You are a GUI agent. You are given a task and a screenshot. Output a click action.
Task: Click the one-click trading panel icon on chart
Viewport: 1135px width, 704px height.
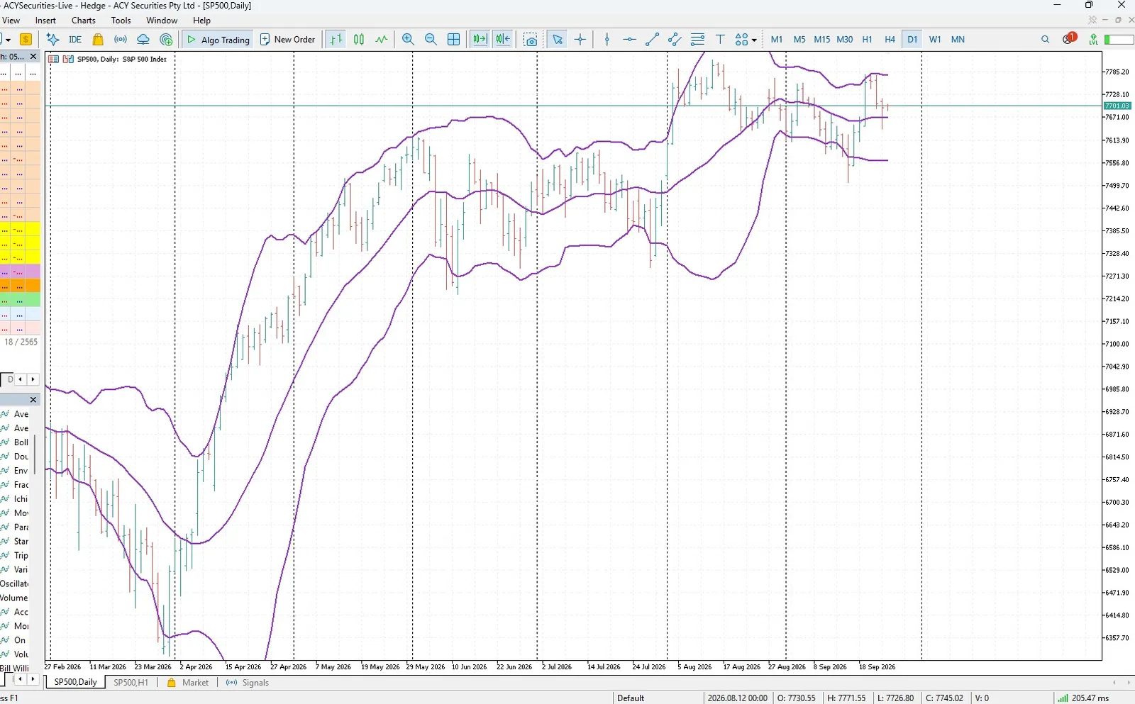(x=53, y=60)
